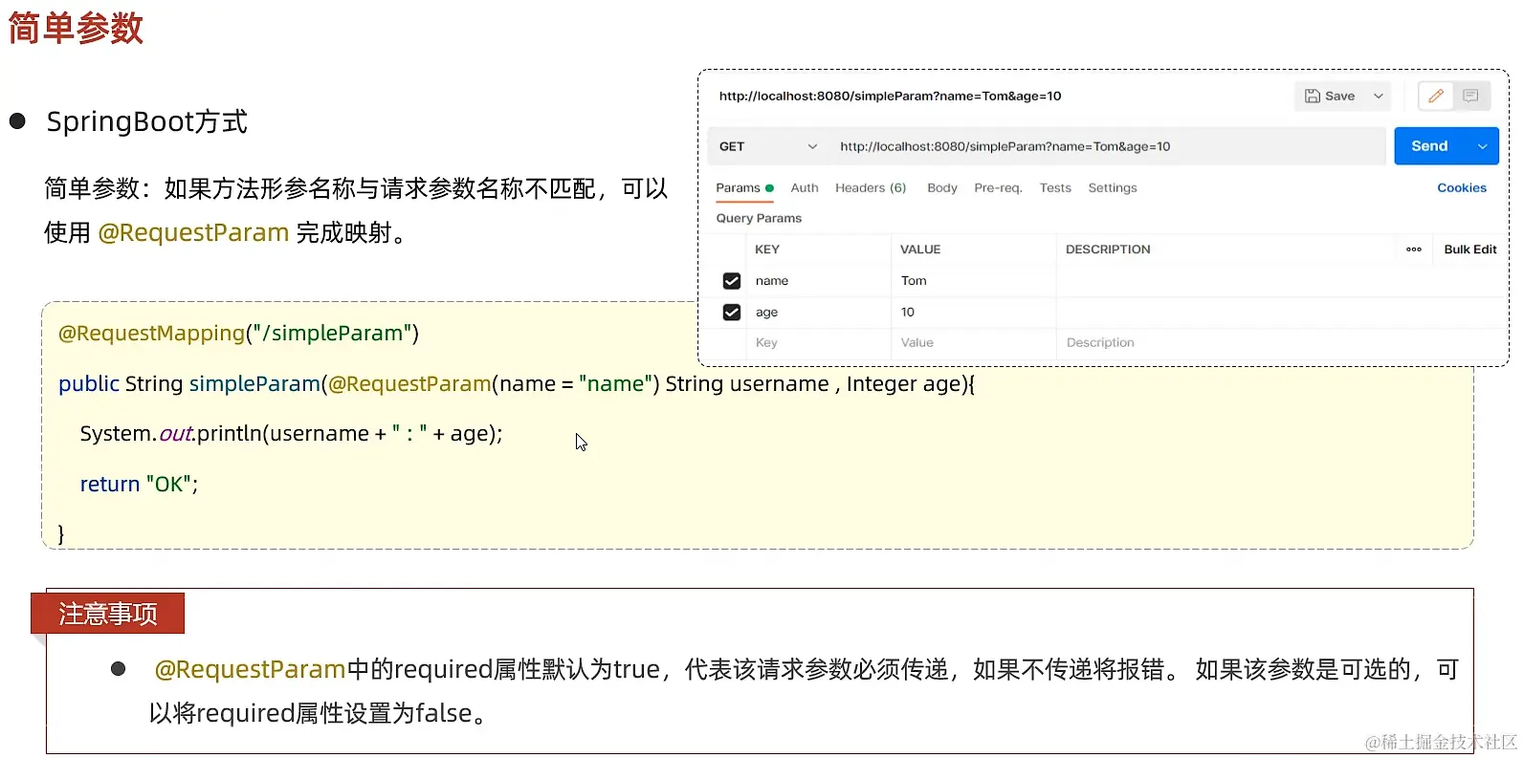Click the 'age' key cell
Screen dimensions: 1524x758
click(x=818, y=313)
